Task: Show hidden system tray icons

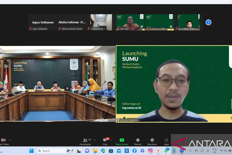Action: pyautogui.click(x=191, y=151)
